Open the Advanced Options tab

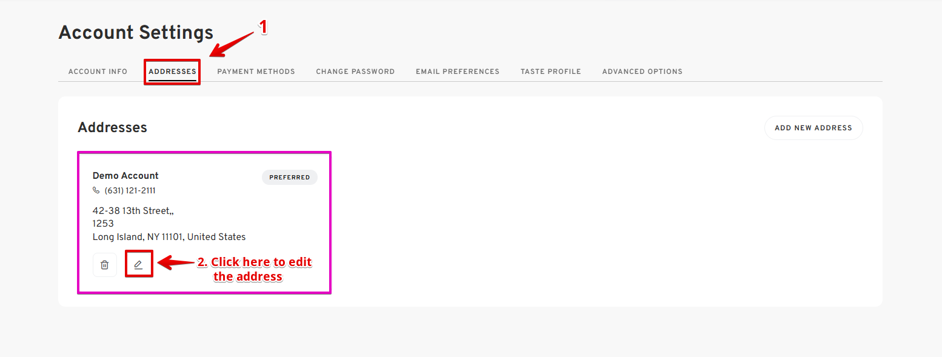click(642, 72)
